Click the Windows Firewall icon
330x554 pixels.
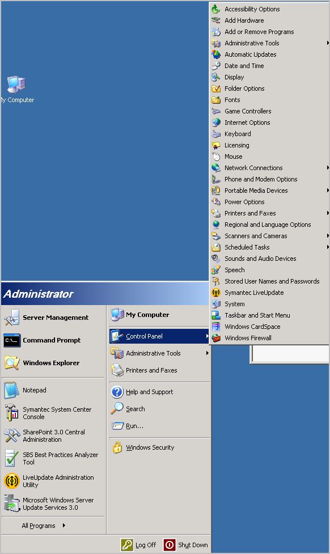click(216, 338)
